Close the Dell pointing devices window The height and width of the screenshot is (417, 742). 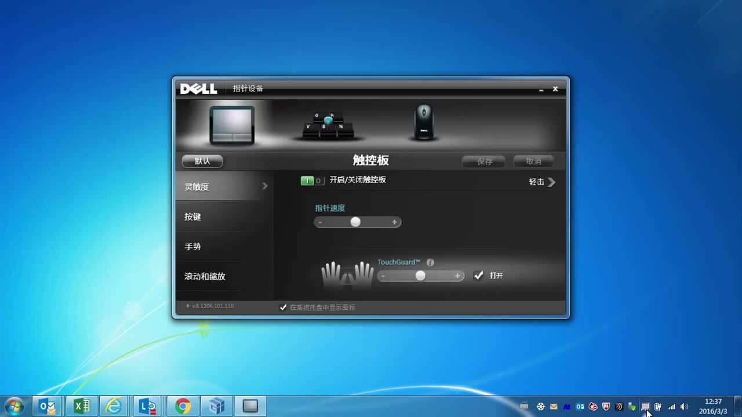click(555, 89)
